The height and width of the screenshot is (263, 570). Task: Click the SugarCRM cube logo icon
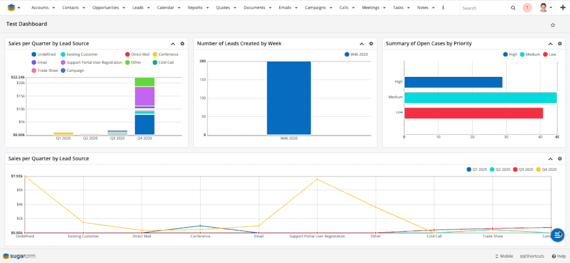point(11,8)
